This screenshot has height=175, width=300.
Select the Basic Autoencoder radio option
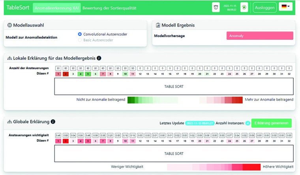(x=80, y=40)
